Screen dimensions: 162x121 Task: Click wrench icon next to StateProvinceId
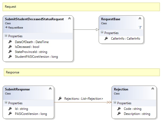click(10, 52)
